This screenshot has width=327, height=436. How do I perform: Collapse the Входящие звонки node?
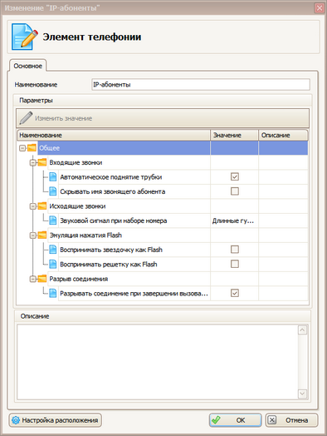coord(32,162)
